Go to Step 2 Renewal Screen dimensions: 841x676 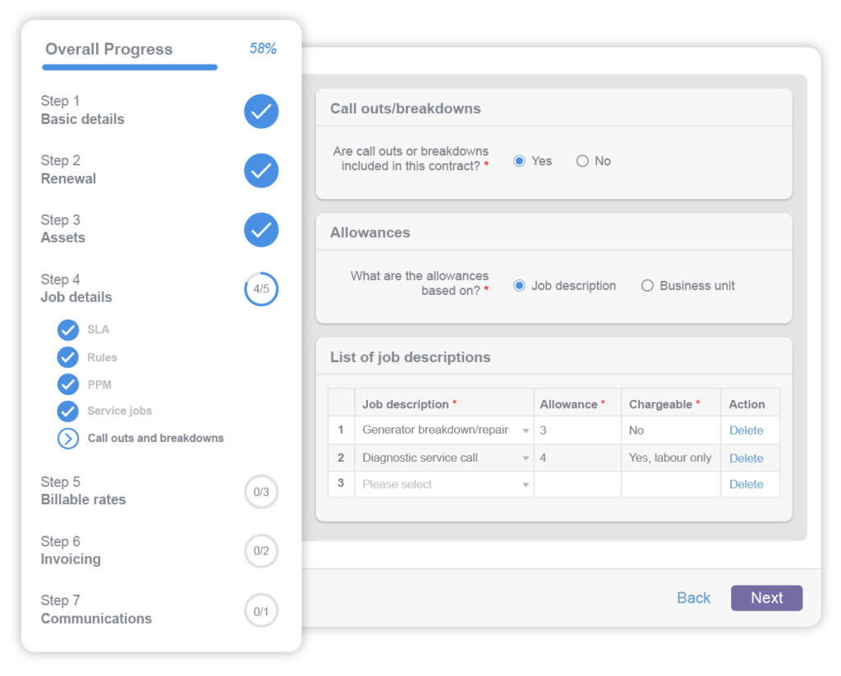(69, 169)
